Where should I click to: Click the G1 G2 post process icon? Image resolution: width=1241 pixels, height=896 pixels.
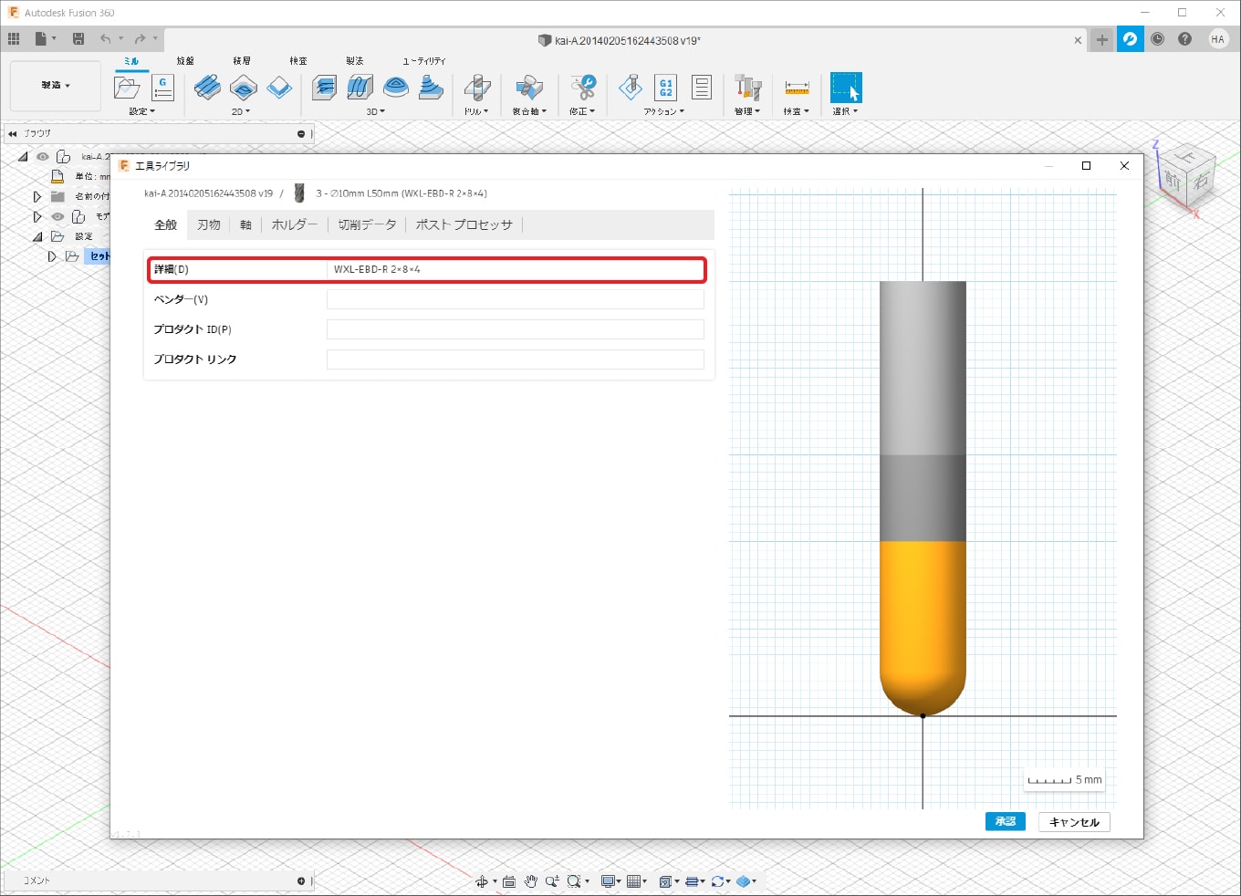click(665, 88)
